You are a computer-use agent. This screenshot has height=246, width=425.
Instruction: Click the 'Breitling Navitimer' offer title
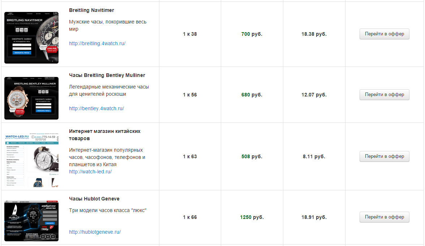coord(91,10)
